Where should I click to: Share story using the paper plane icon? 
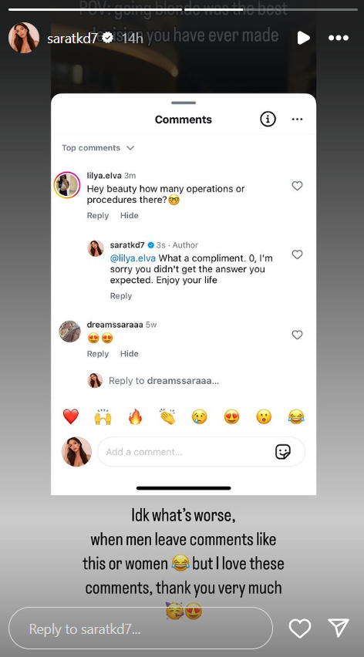(339, 628)
